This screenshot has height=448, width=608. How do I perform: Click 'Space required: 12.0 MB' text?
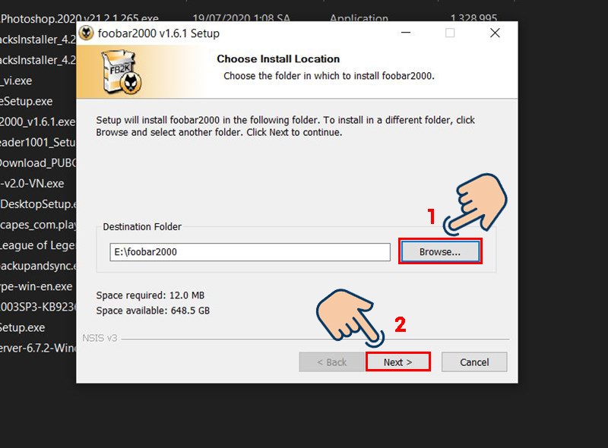coord(150,295)
